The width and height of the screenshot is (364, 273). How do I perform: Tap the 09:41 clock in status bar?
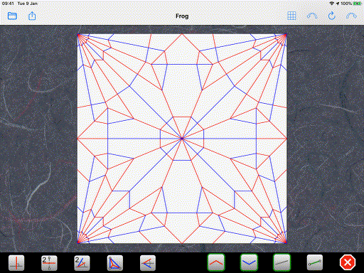click(x=8, y=4)
